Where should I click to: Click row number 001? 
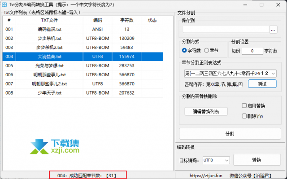point(9,29)
